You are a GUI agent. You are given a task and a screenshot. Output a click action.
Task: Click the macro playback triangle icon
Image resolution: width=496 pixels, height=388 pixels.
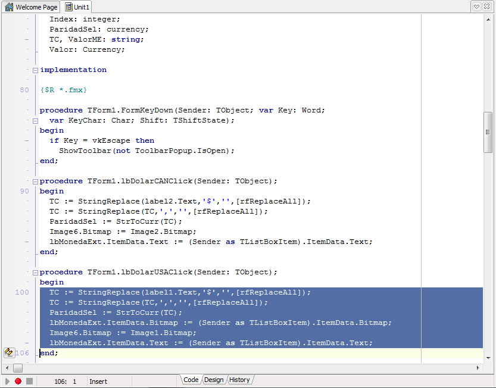tap(7, 381)
